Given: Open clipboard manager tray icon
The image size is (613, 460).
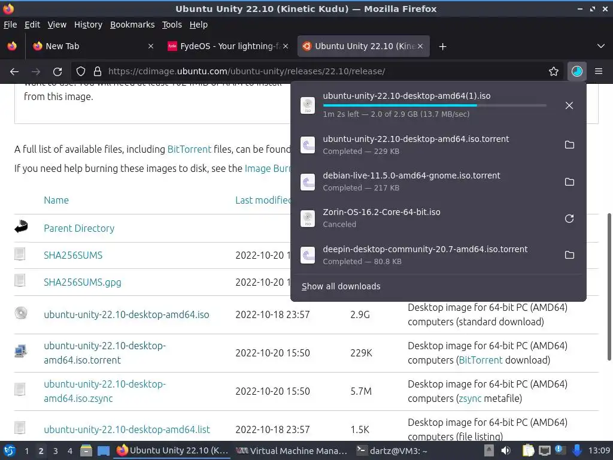Looking at the screenshot, I should [528, 450].
